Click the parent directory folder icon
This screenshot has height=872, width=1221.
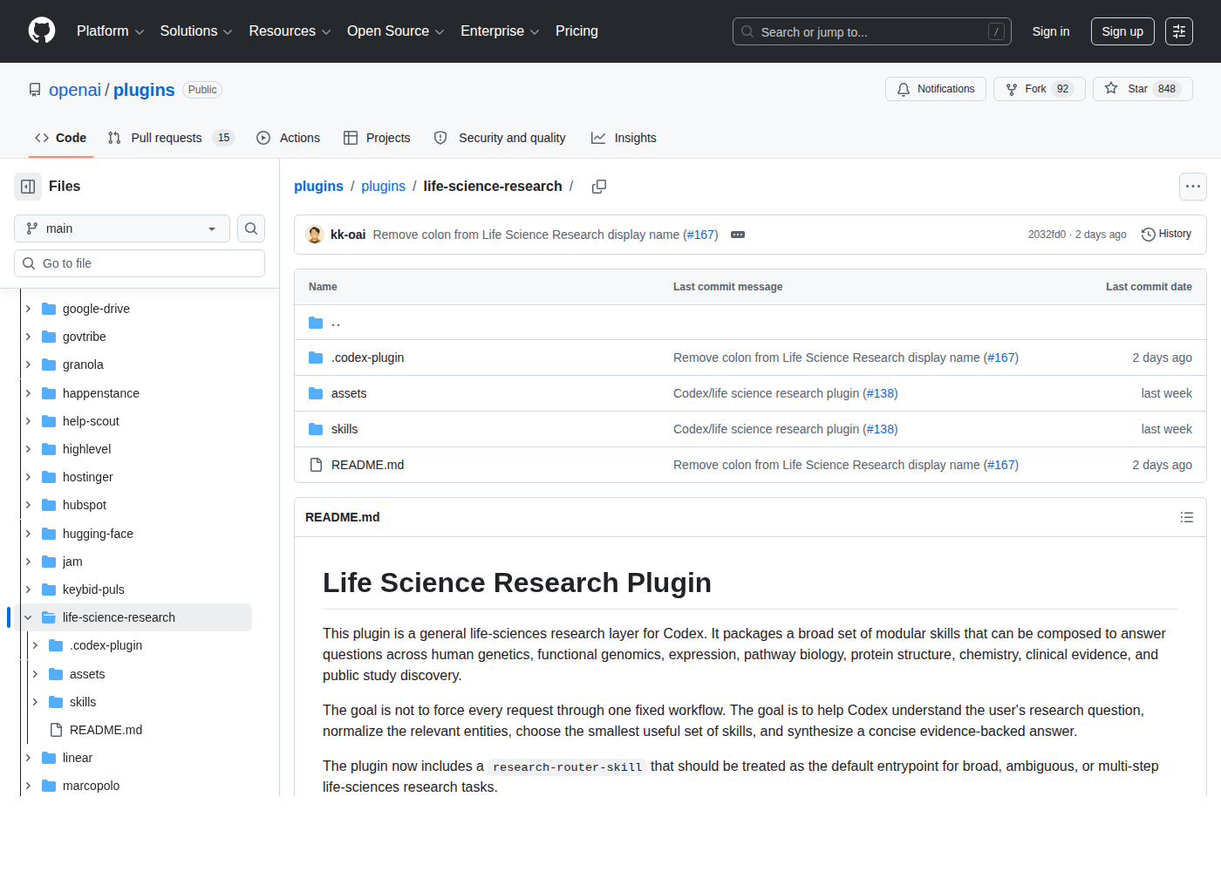316,323
